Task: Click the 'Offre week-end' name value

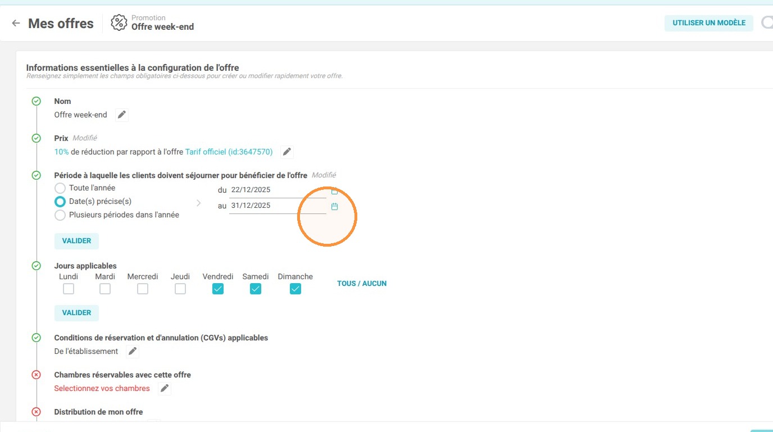Action: 81,115
